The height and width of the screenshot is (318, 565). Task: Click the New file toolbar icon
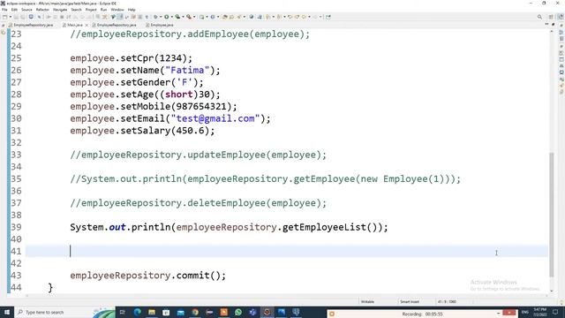click(x=5, y=17)
